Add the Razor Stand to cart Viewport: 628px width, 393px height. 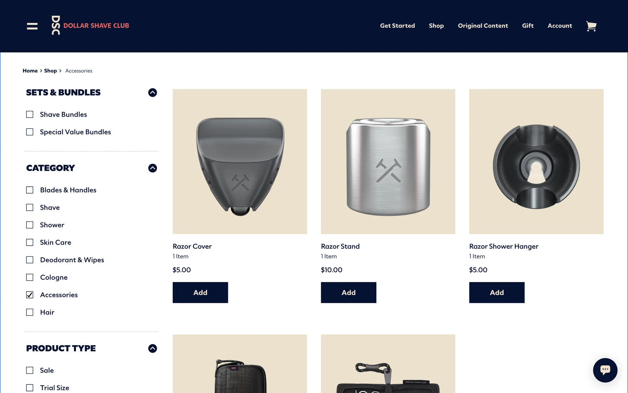[348, 292]
